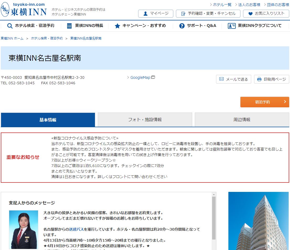The width and height of the screenshot is (290, 250).
Task: Click the star campaign icon
Action: tap(117, 26)
